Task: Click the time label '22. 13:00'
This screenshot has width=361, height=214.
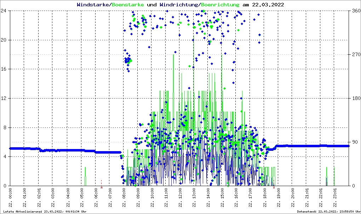Action: 194,198
